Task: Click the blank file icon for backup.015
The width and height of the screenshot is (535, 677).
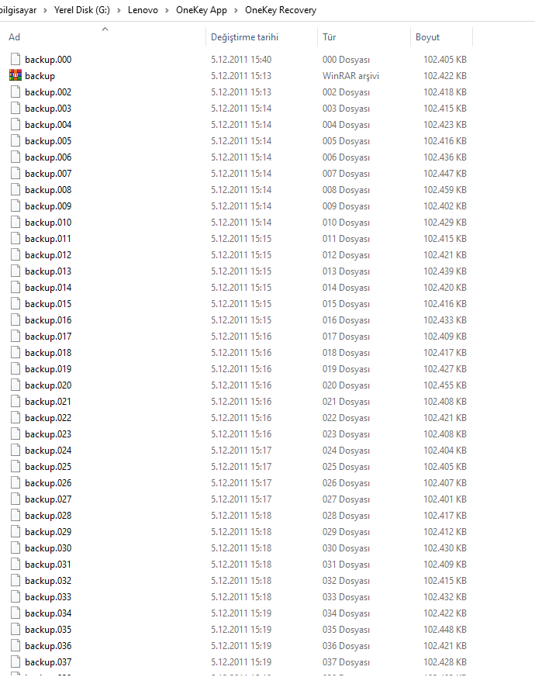Action: [x=16, y=303]
